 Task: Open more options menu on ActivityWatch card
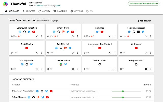(41, 69)
